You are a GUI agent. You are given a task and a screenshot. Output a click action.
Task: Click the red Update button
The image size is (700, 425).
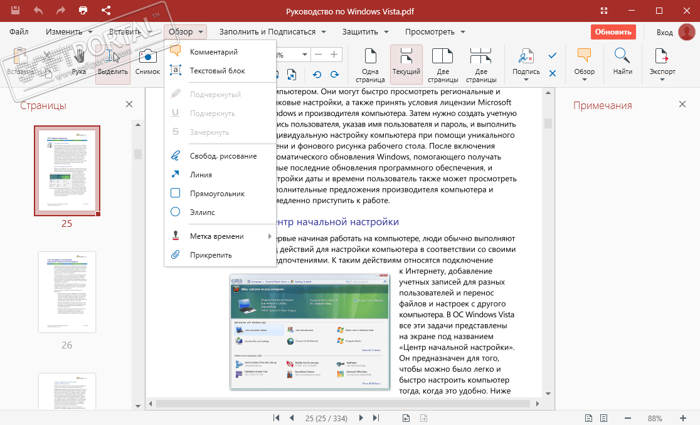tap(613, 32)
